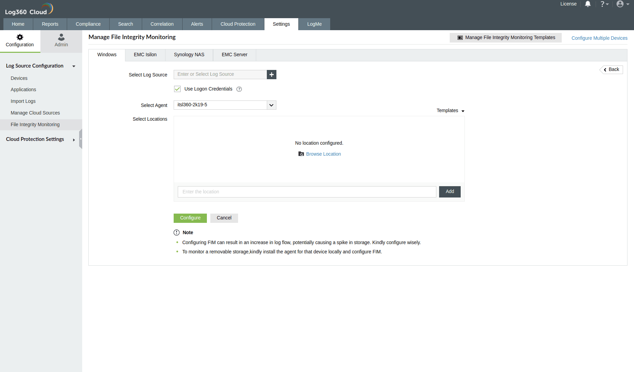Click the plus icon beside Log Source field
Screen dimensions: 634x372
[x=272, y=74]
